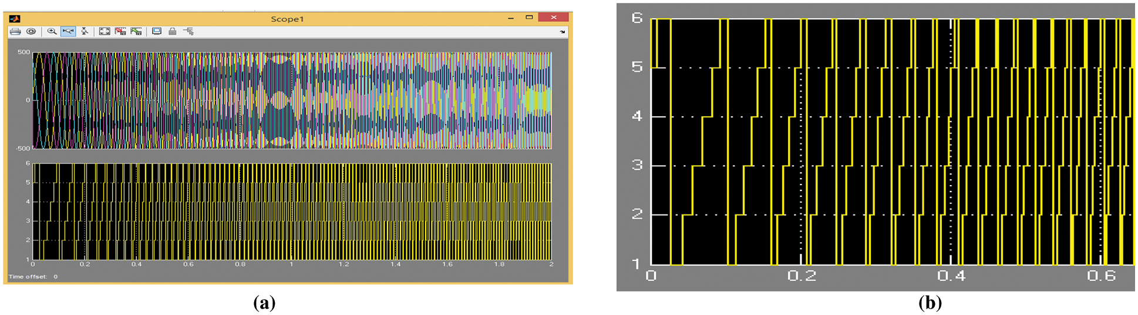
Task: Toggle the Zoom X-axis tool
Action: click(68, 32)
